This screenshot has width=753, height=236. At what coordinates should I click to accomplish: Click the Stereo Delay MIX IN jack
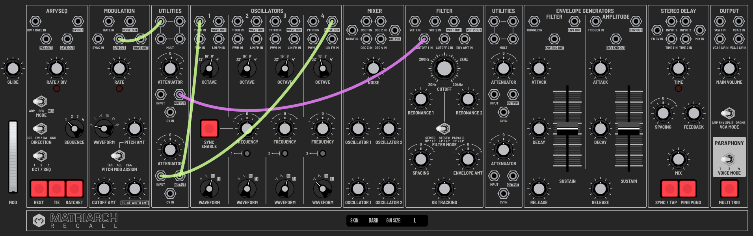[700, 30]
